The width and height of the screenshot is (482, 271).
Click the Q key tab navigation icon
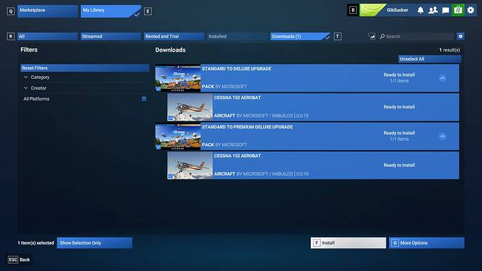pyautogui.click(x=10, y=11)
